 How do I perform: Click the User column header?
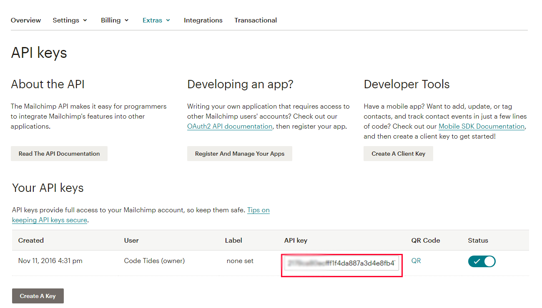click(131, 240)
